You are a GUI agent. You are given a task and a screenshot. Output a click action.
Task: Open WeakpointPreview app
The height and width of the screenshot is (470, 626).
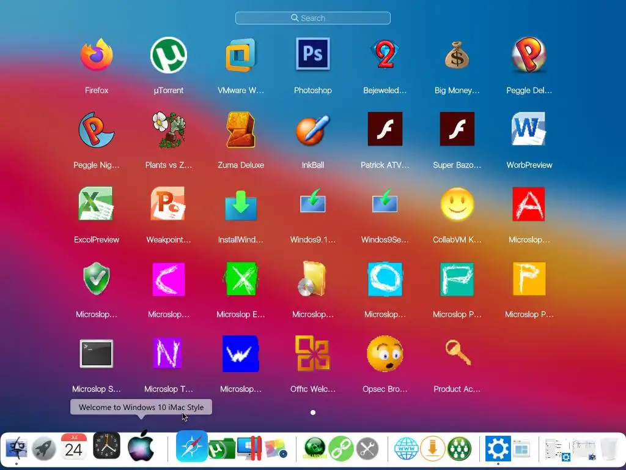point(169,204)
